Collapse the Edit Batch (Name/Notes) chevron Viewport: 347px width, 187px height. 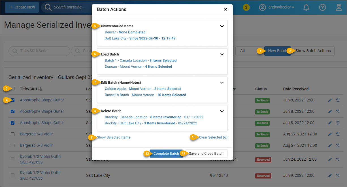tap(222, 83)
